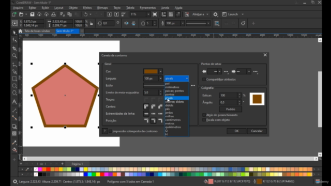Screen dimensions: 331x186
Task: Click the mirror horizontally icon
Action: click(126, 23)
